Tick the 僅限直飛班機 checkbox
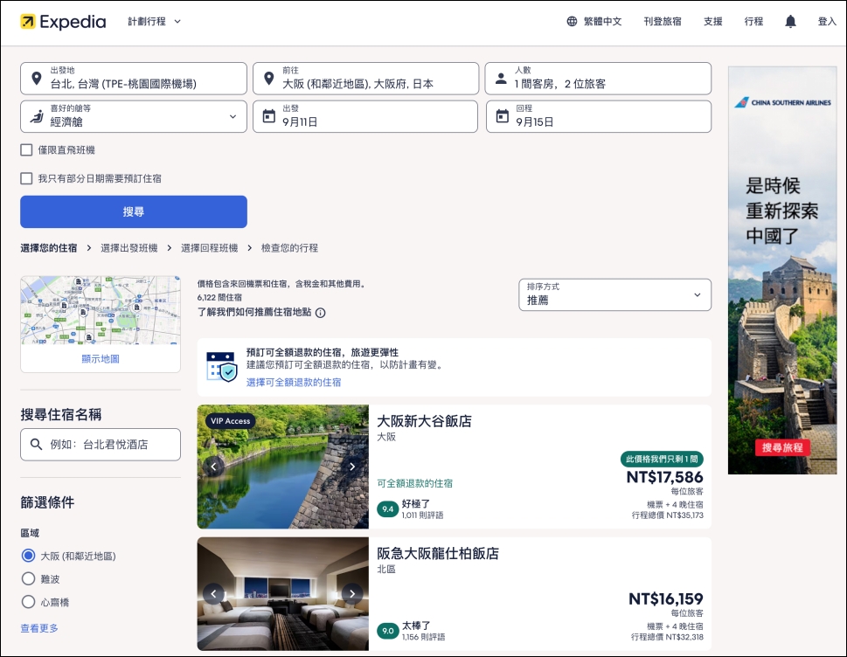This screenshot has width=847, height=657. point(26,150)
